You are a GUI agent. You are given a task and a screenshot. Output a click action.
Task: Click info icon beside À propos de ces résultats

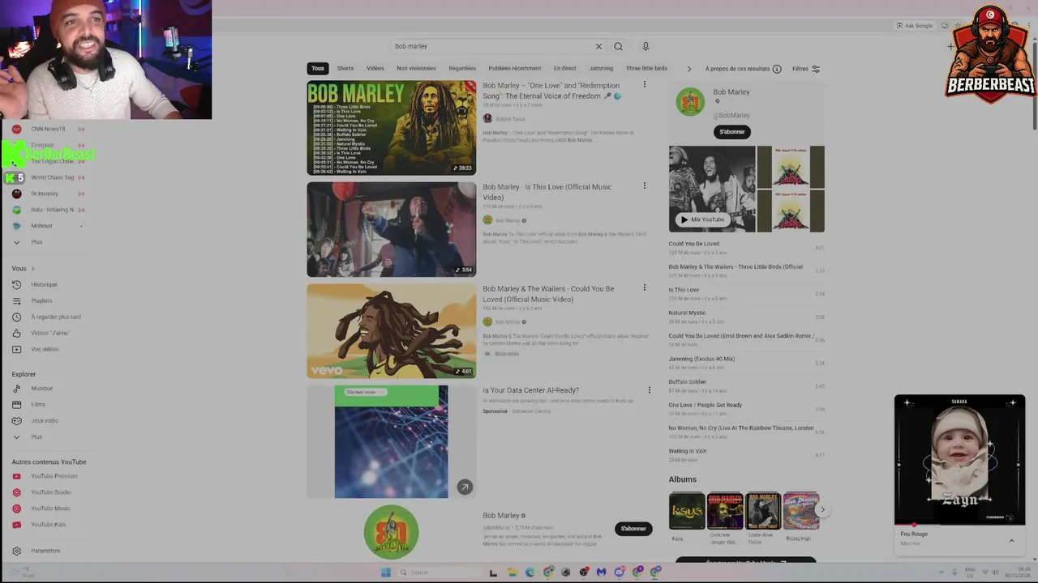click(777, 69)
